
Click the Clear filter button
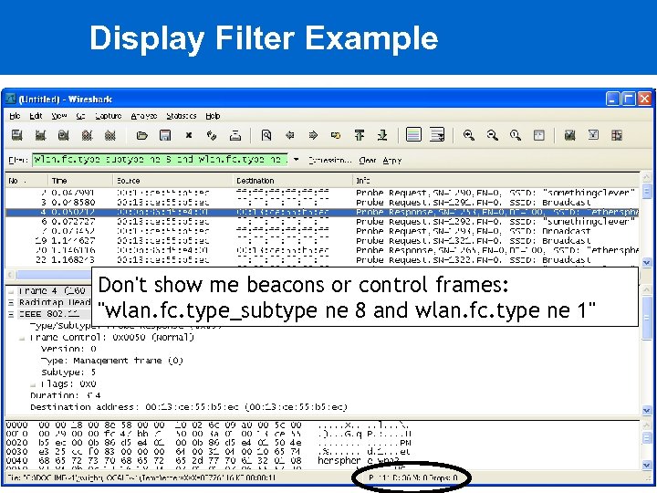[367, 160]
